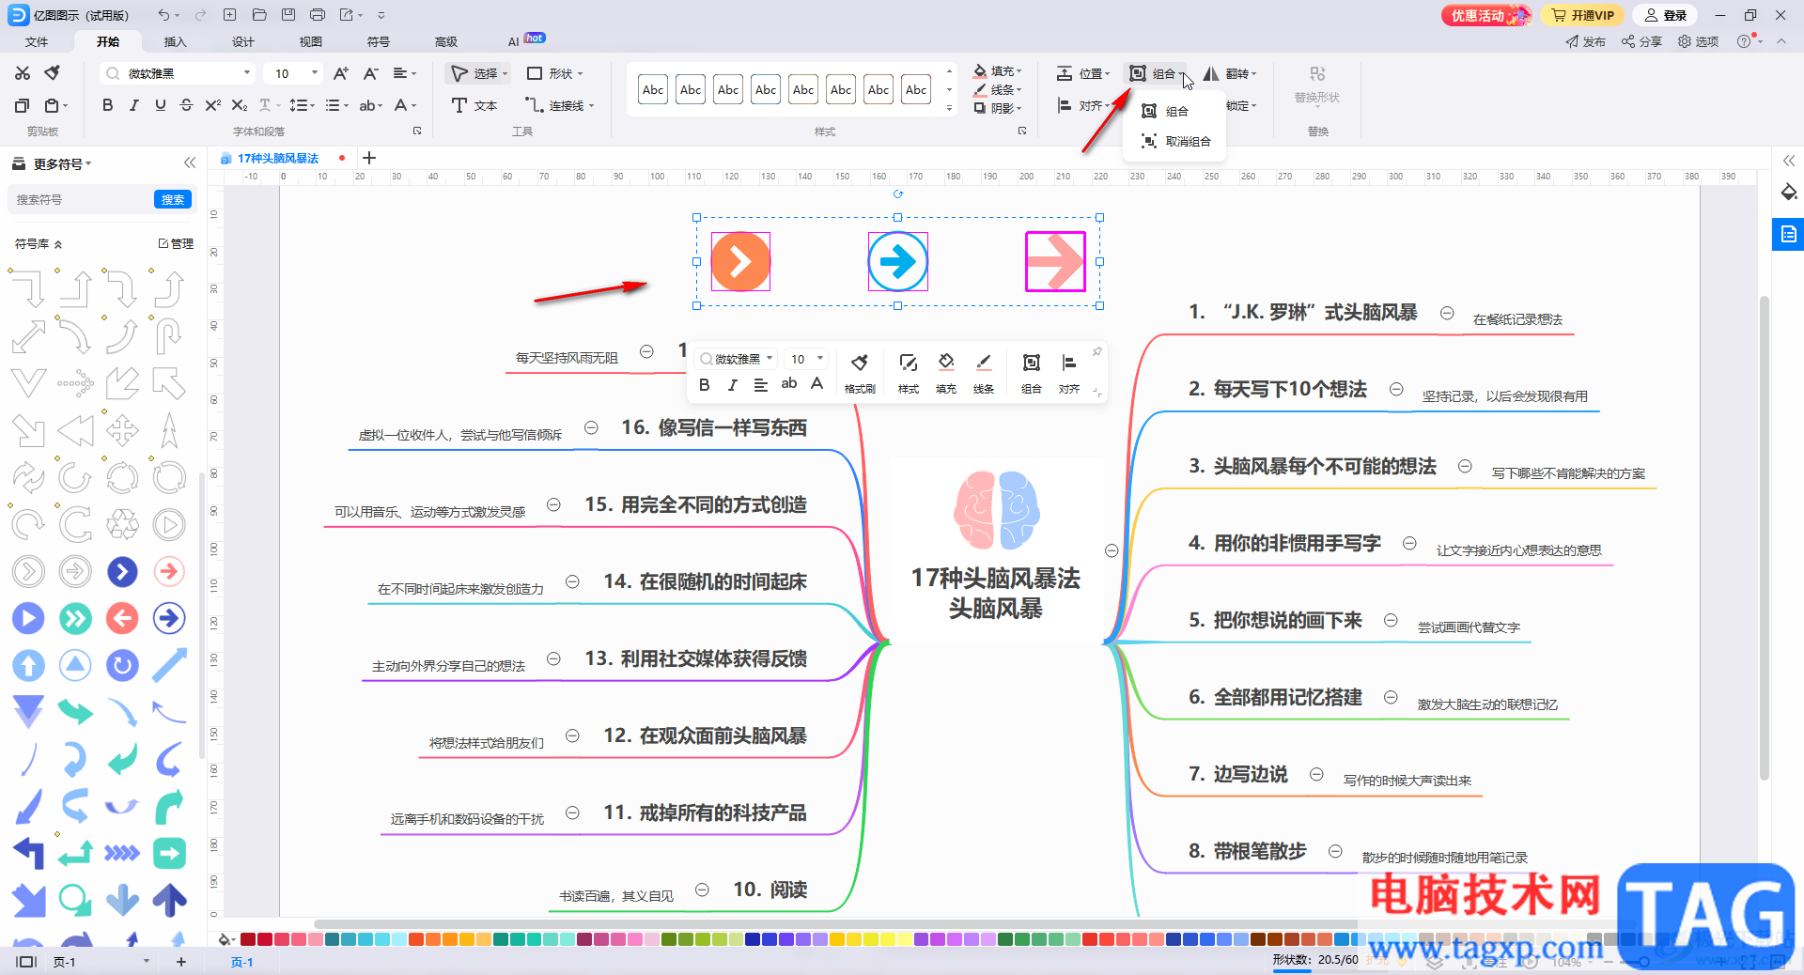Click the 搜索符号 search input field
This screenshot has width=1804, height=975.
pos(83,199)
